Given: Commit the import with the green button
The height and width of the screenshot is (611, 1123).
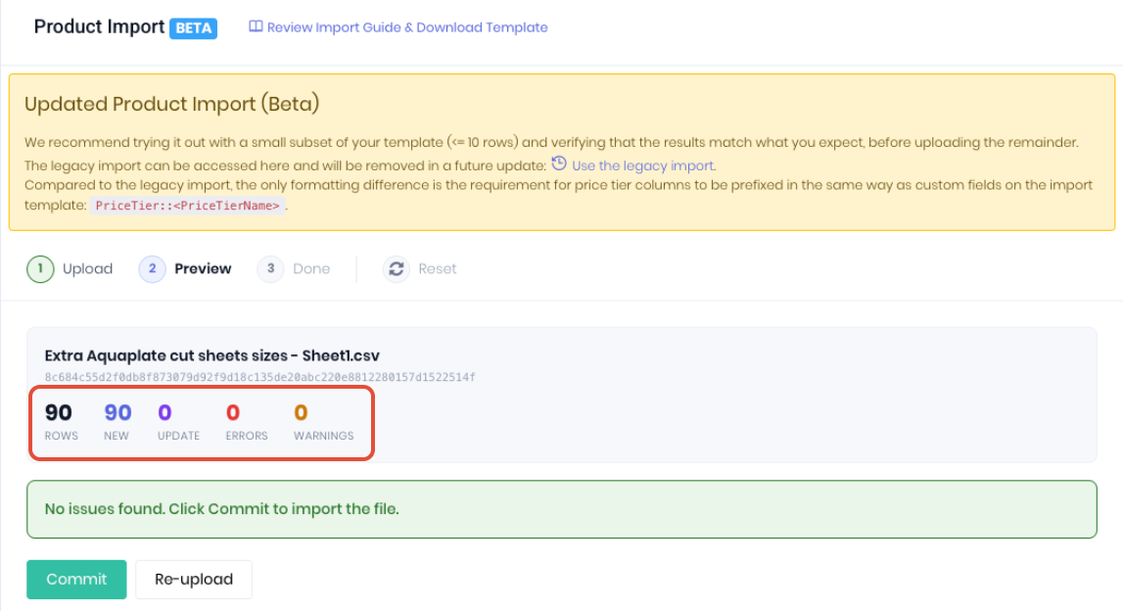Looking at the screenshot, I should point(76,579).
